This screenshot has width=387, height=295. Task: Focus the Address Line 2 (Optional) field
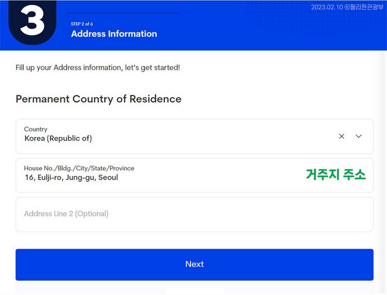click(x=195, y=215)
